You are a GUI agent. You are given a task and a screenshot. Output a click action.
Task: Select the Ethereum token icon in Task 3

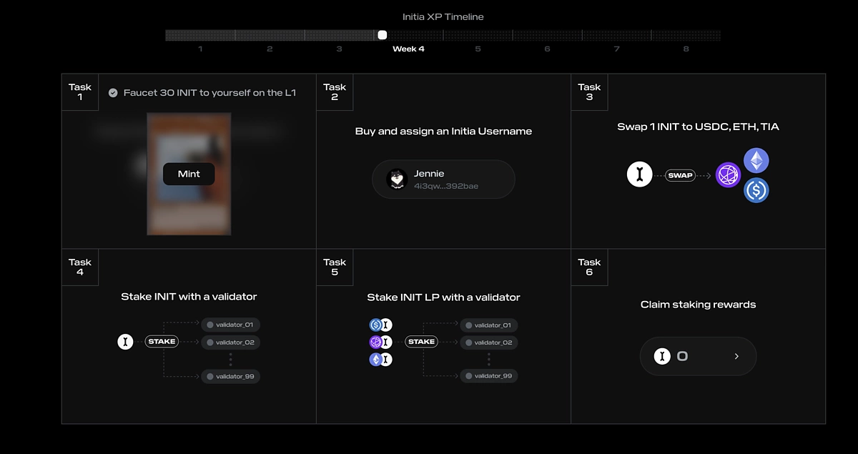pyautogui.click(x=756, y=161)
